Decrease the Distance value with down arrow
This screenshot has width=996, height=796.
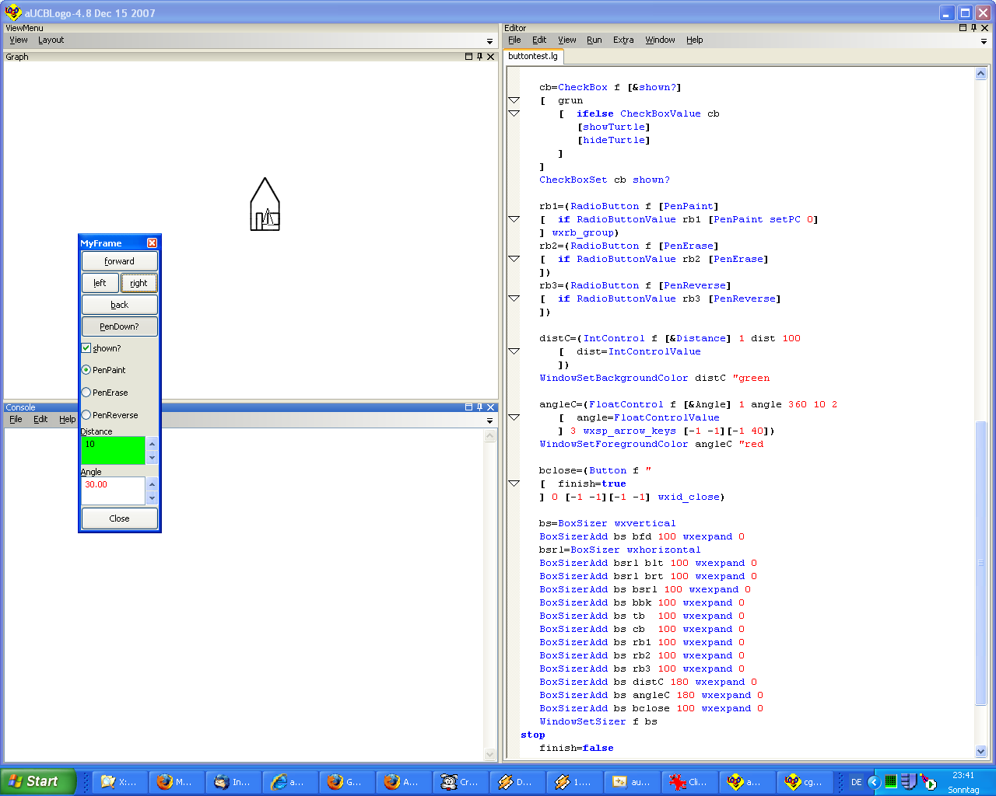152,458
